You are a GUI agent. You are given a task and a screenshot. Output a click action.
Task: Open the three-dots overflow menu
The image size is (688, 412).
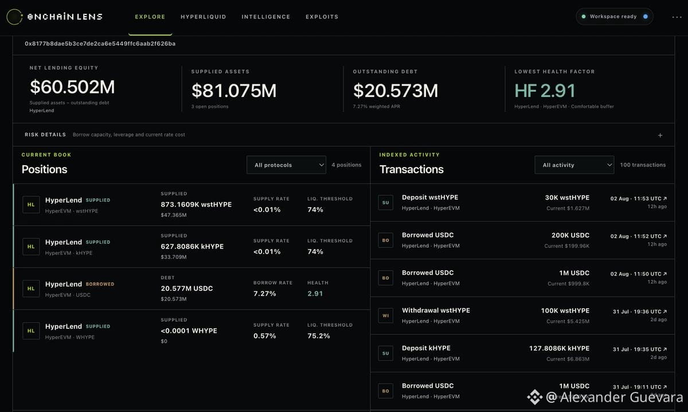pyautogui.click(x=677, y=17)
